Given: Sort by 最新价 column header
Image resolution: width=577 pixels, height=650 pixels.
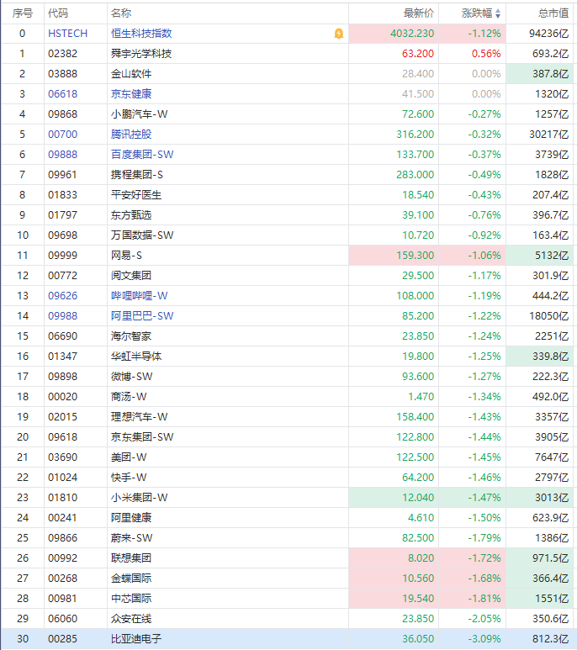Looking at the screenshot, I should pyautogui.click(x=419, y=13).
